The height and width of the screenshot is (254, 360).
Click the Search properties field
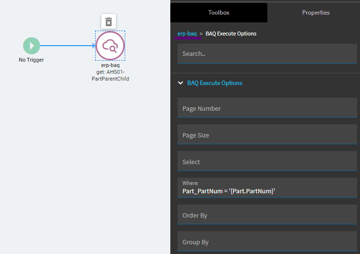click(x=267, y=54)
